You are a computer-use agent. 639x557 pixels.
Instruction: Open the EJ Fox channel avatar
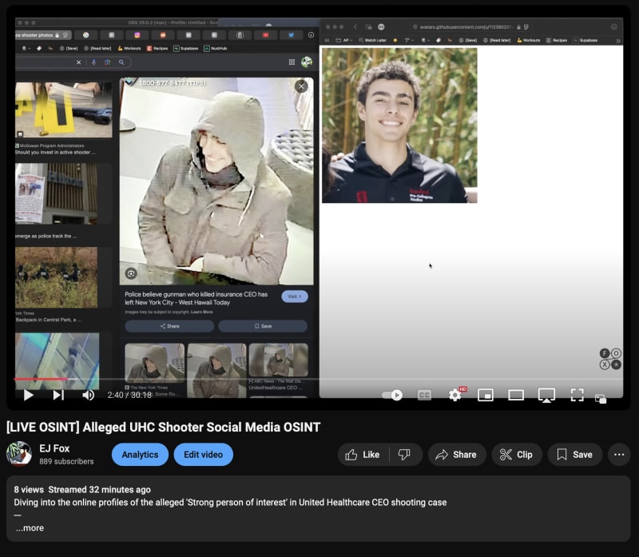tap(19, 453)
